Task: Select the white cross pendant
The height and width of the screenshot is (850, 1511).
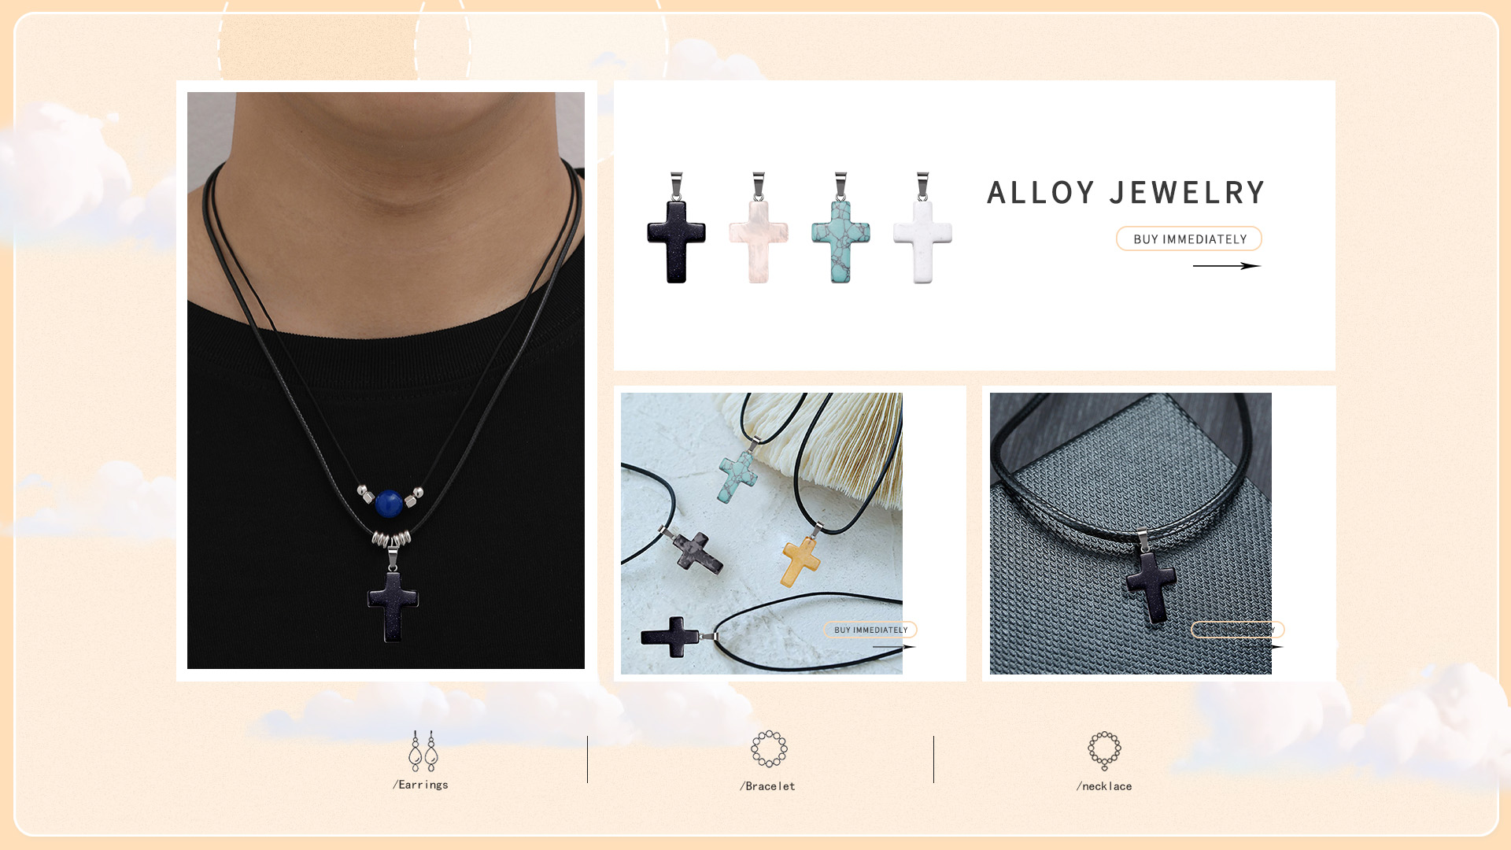Action: pyautogui.click(x=922, y=227)
